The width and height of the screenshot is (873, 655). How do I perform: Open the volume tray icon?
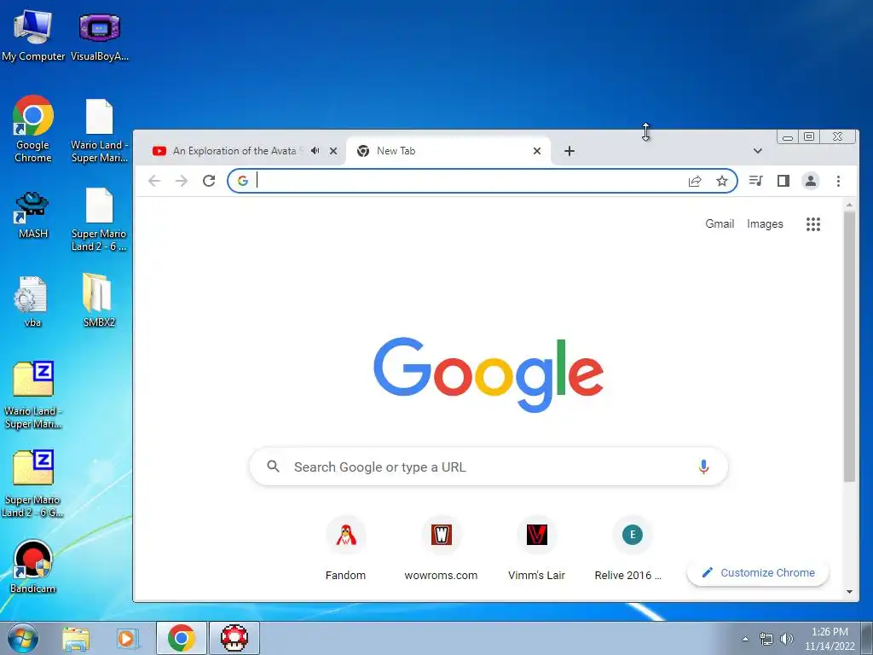[x=787, y=639]
